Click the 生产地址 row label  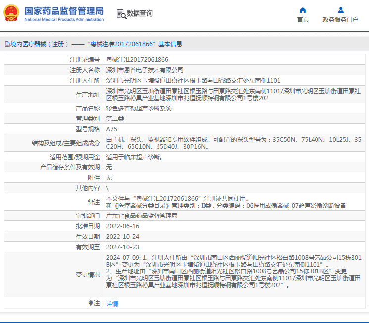tap(88, 95)
